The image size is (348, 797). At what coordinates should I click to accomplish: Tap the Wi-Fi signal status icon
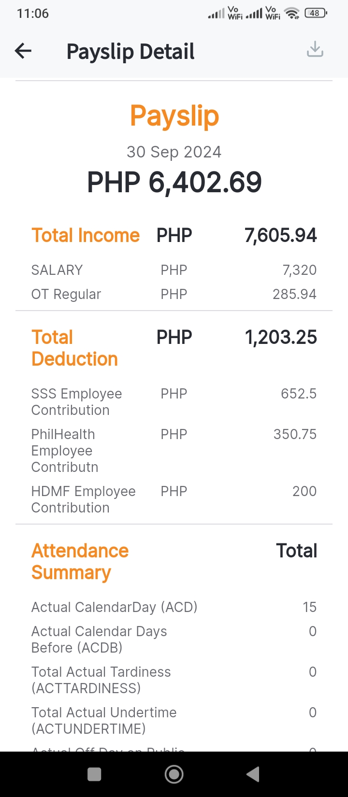(292, 14)
